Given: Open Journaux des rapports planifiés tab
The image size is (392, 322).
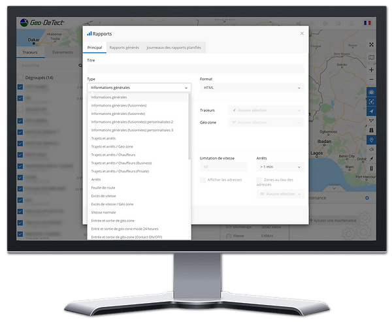Looking at the screenshot, I should (174, 48).
